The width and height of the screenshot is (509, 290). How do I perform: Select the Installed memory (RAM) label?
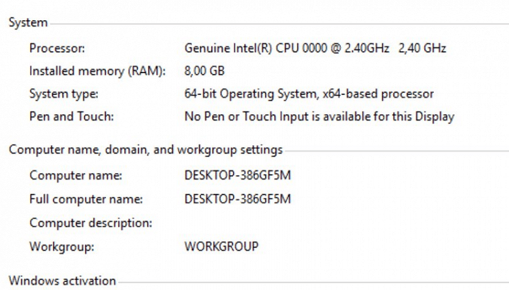point(97,71)
